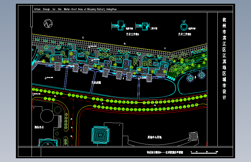Viewport: 251px width, 162px height.
Task: Click the north arrow compass symbol
Action: coord(48,24)
